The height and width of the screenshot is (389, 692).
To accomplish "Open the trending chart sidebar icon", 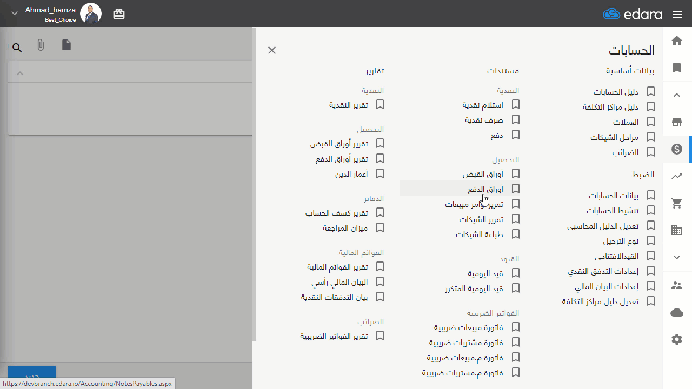I will coord(677,176).
